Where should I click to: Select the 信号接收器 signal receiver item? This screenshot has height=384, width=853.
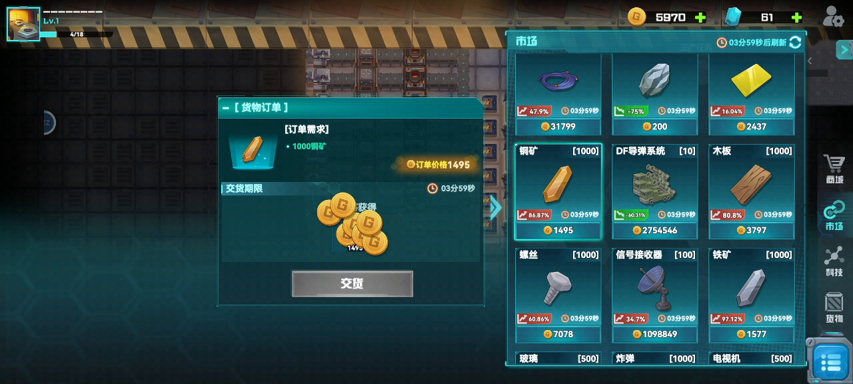click(655, 295)
